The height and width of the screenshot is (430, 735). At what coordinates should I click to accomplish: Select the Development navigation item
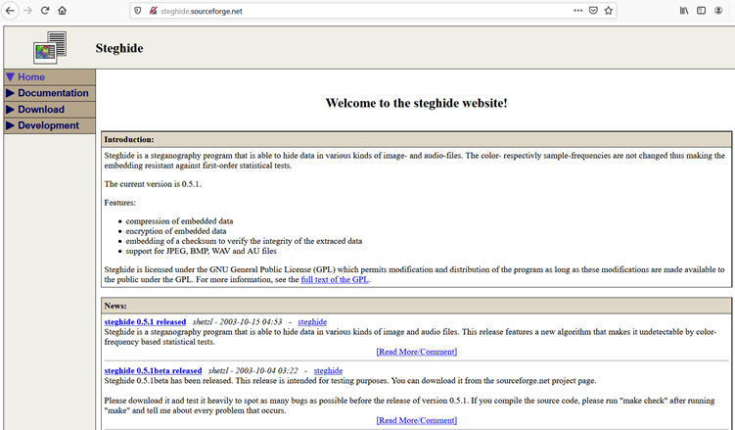[48, 125]
